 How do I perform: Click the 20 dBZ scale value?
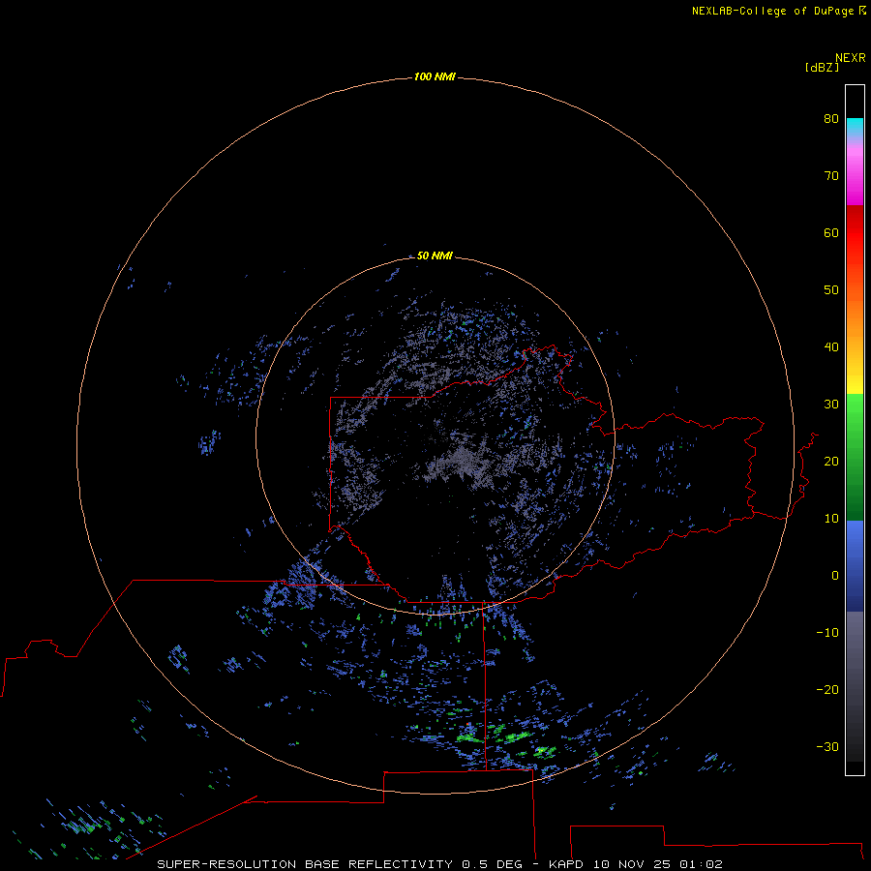831,461
